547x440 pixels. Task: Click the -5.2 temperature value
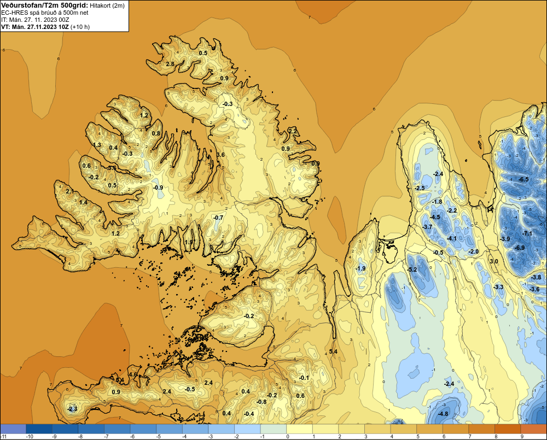[412, 269]
